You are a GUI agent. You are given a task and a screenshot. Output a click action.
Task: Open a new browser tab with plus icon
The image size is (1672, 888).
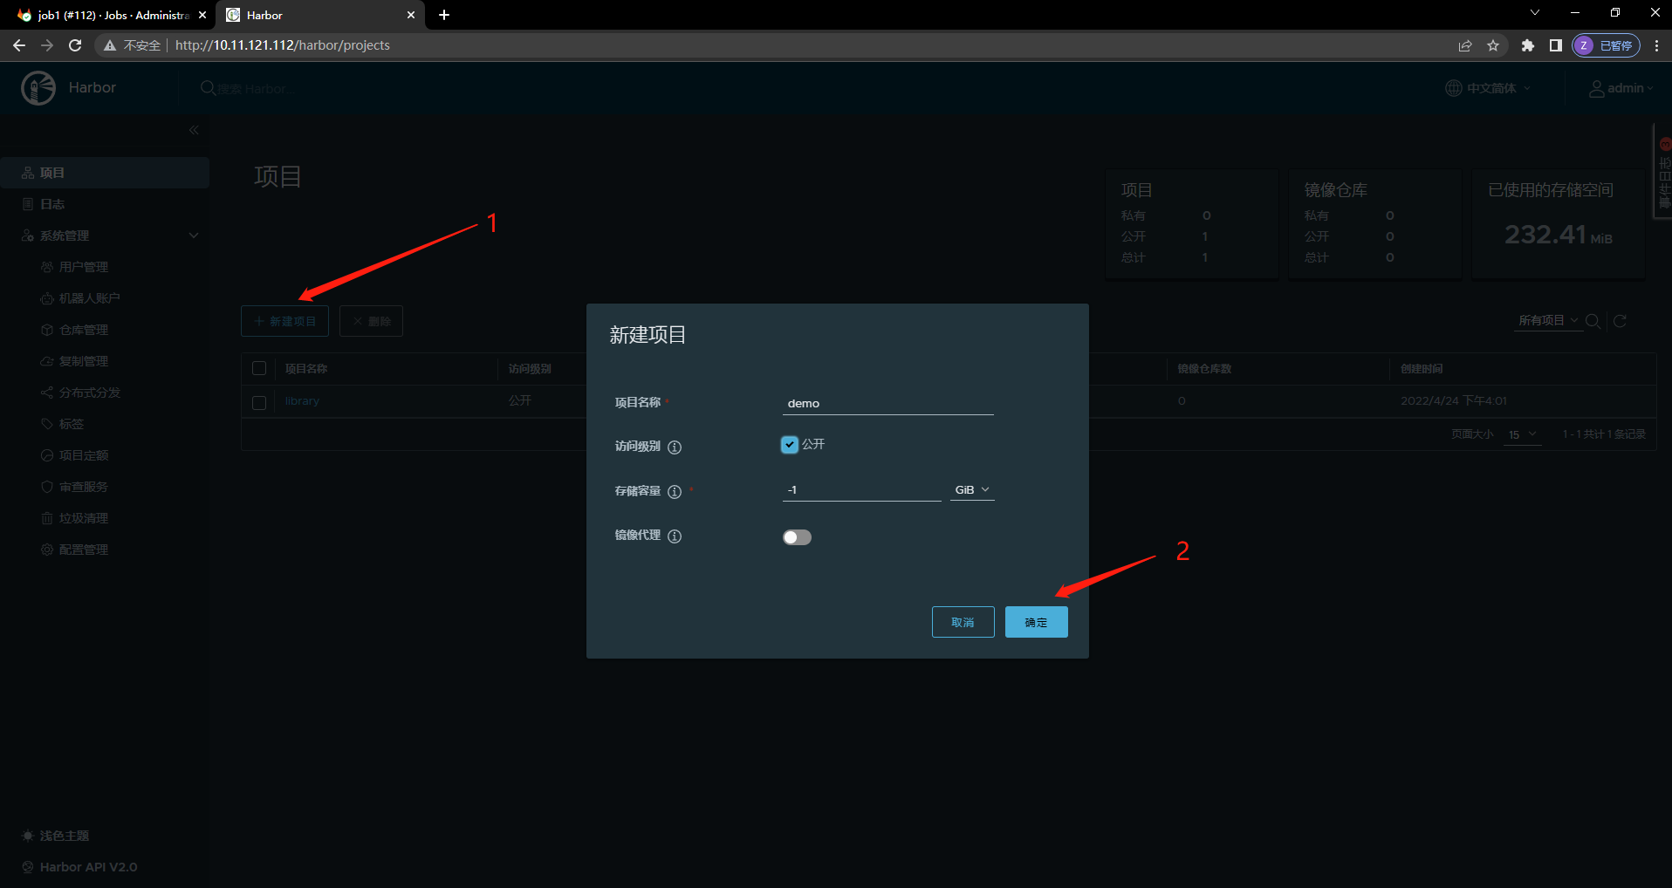(444, 15)
